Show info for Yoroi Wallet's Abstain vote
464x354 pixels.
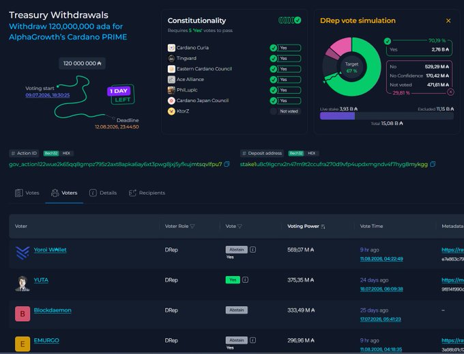[252, 249]
